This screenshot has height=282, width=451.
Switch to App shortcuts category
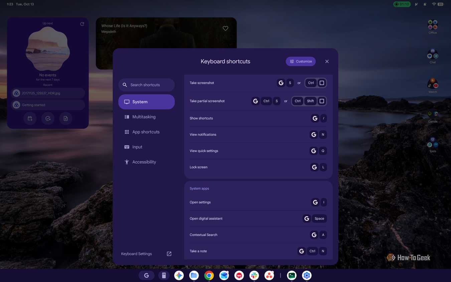146,132
